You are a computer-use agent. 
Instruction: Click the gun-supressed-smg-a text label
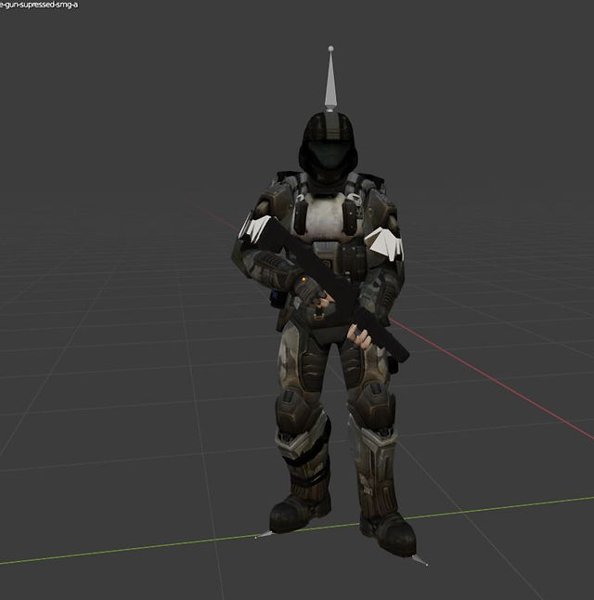coord(39,5)
